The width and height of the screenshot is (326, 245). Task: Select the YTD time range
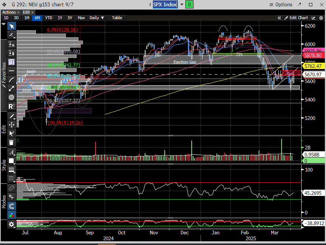click(48, 18)
